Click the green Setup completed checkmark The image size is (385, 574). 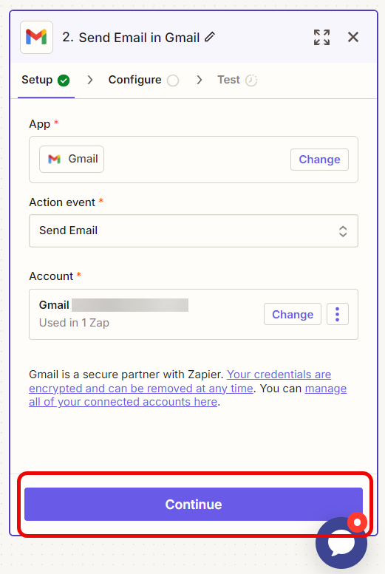(x=64, y=81)
